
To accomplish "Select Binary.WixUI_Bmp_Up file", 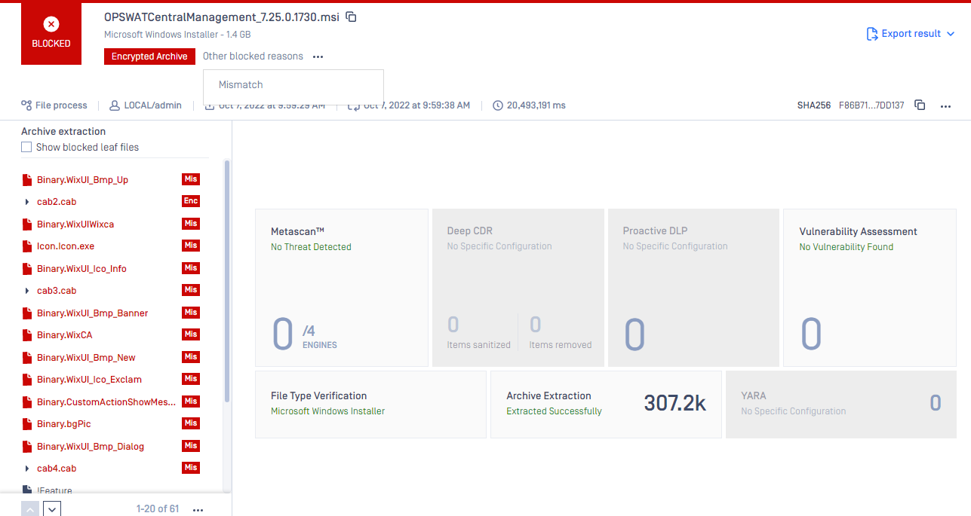I will [x=82, y=180].
